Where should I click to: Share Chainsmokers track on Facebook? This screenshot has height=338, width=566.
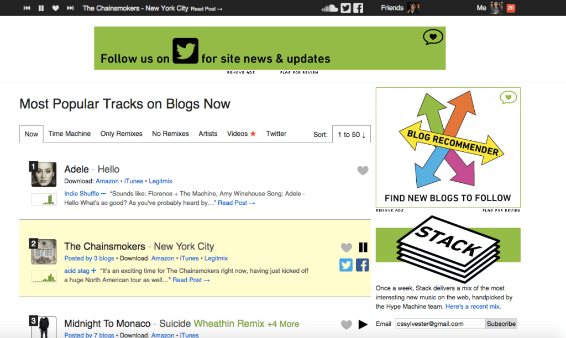pos(363,265)
